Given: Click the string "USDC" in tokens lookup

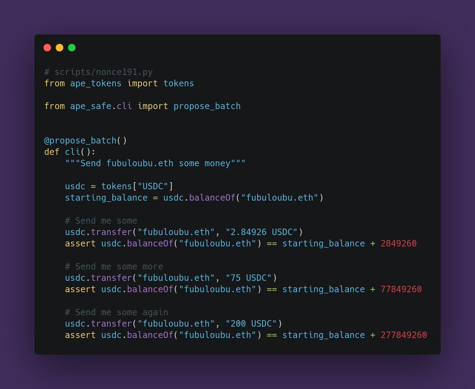Looking at the screenshot, I should click(153, 186).
